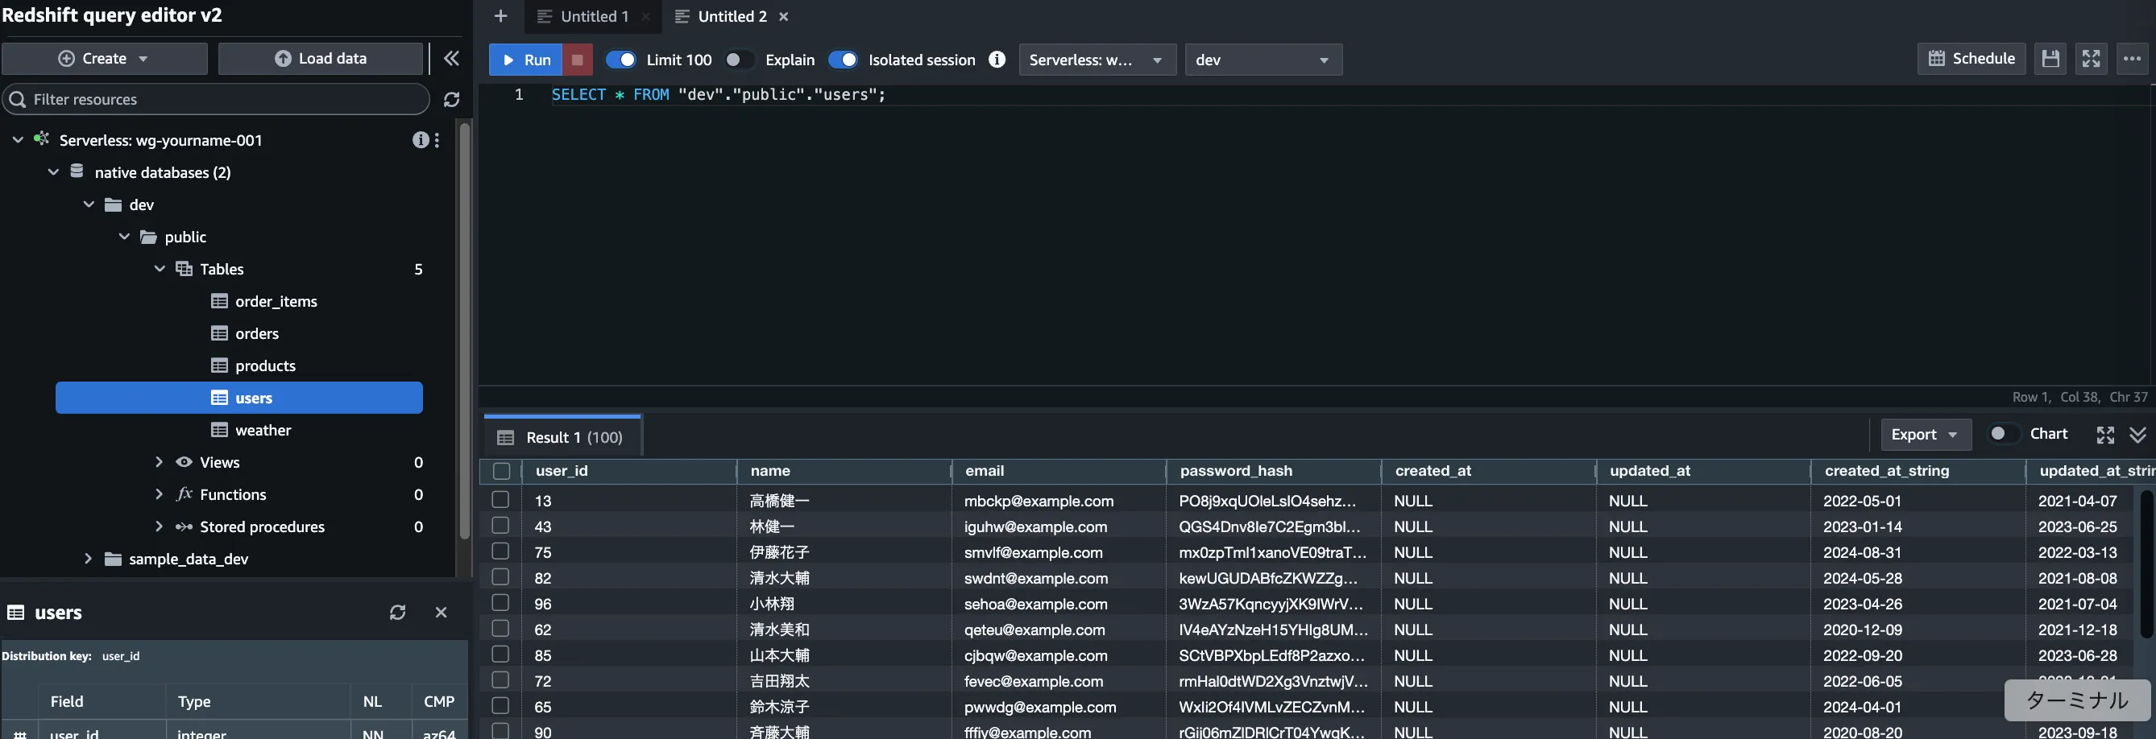Expand the sample_data_dev database node

[88, 559]
